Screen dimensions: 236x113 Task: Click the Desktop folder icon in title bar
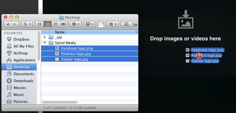pyautogui.click(x=61, y=17)
